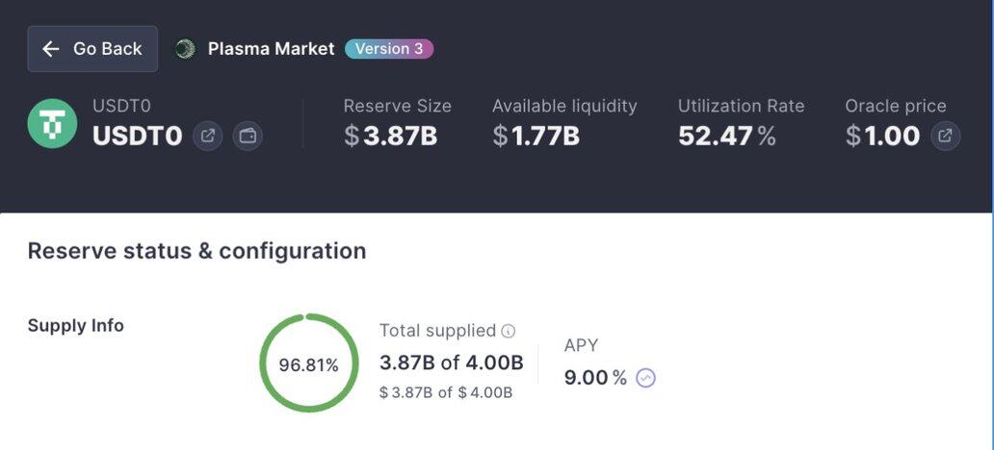
Task: Click the 3.87B of 4.00B supplied text
Action: pos(452,362)
